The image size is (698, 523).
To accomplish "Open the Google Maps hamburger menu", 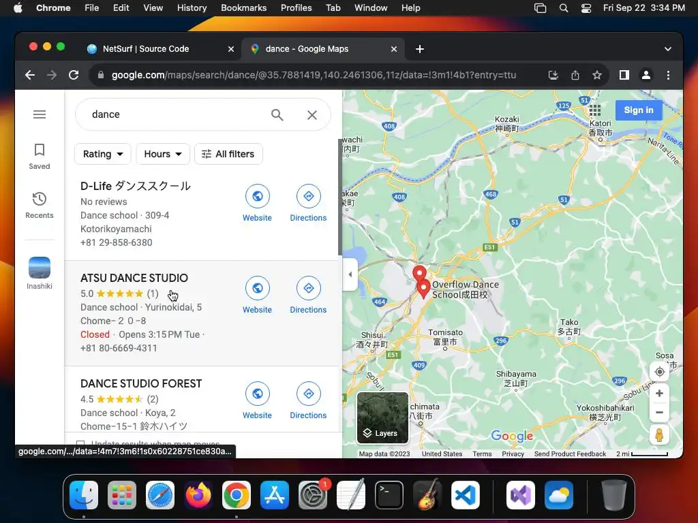I will click(x=39, y=114).
